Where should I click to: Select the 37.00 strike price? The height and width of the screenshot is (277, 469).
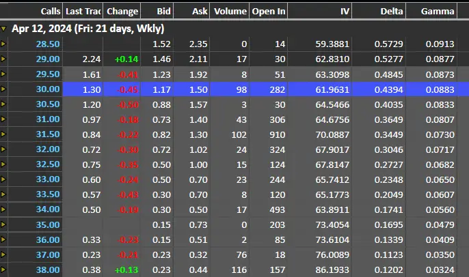tap(48, 254)
